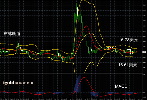Click the 17.00 level on the price axis

pyautogui.click(x=144, y=21)
